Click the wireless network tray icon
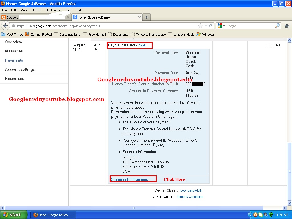 tap(271, 215)
